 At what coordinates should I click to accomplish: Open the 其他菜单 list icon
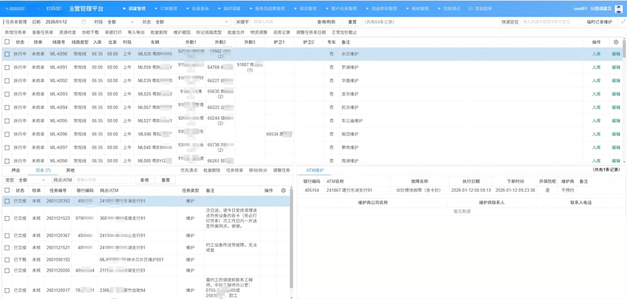tap(471, 9)
